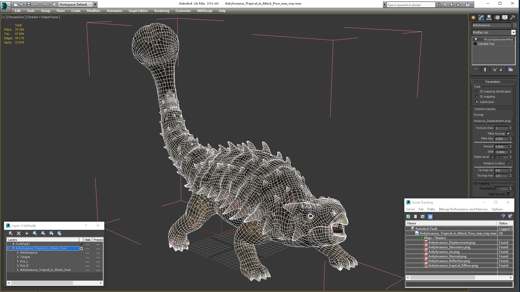The image size is (520, 292).
Task: Click the Status column header in Asset Tracking
Action: click(505, 223)
